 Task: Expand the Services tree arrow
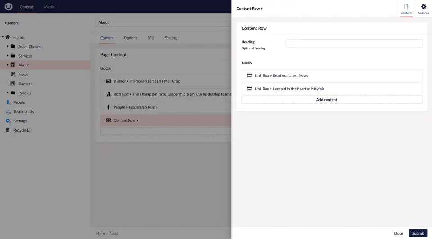[8, 56]
